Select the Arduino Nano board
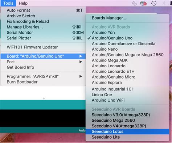Screen dimensions: 172x143 [x=127, y=49]
